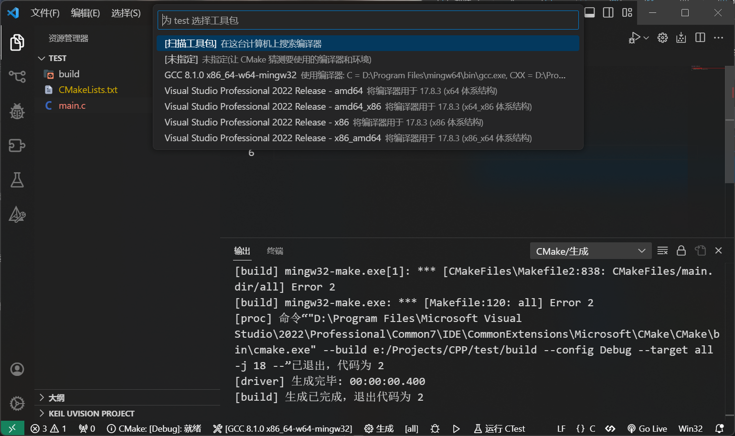Toggle output panel scroll lock

coord(681,250)
